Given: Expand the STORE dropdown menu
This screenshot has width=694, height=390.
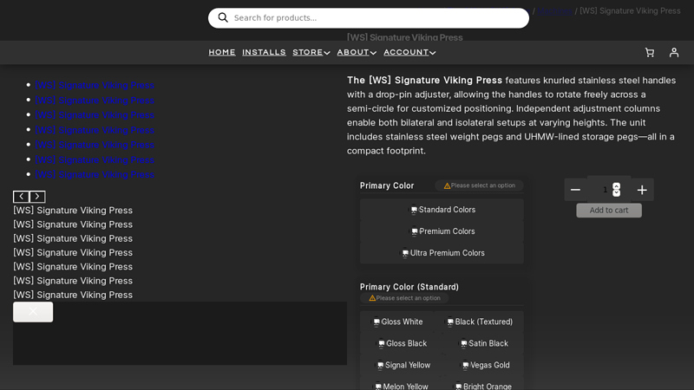Looking at the screenshot, I should (311, 52).
